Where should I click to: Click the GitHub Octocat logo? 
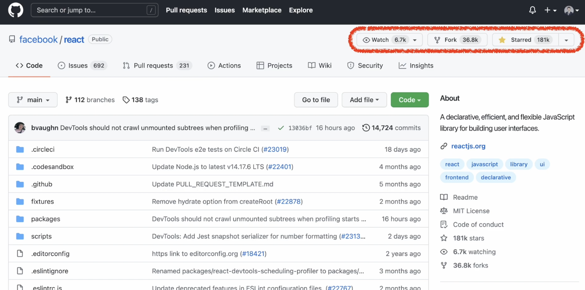tap(16, 10)
